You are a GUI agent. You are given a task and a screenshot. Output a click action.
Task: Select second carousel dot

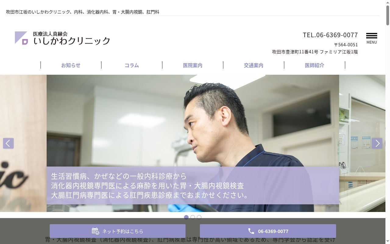tap(193, 217)
